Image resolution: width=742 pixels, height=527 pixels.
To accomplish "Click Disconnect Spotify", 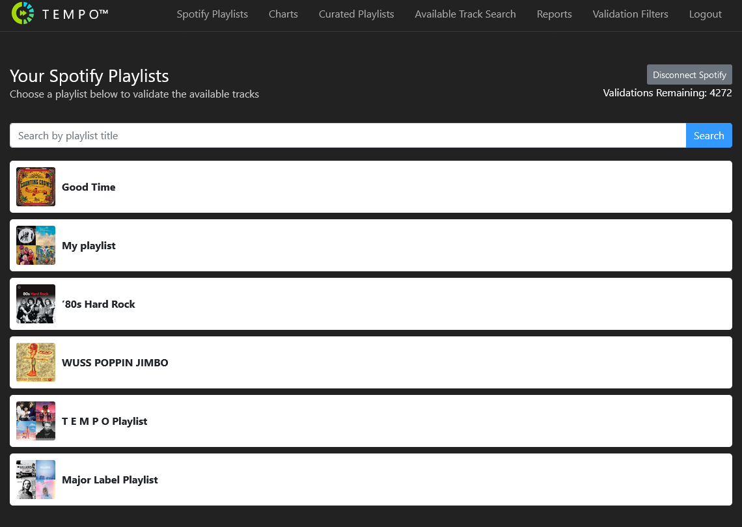I will (689, 74).
